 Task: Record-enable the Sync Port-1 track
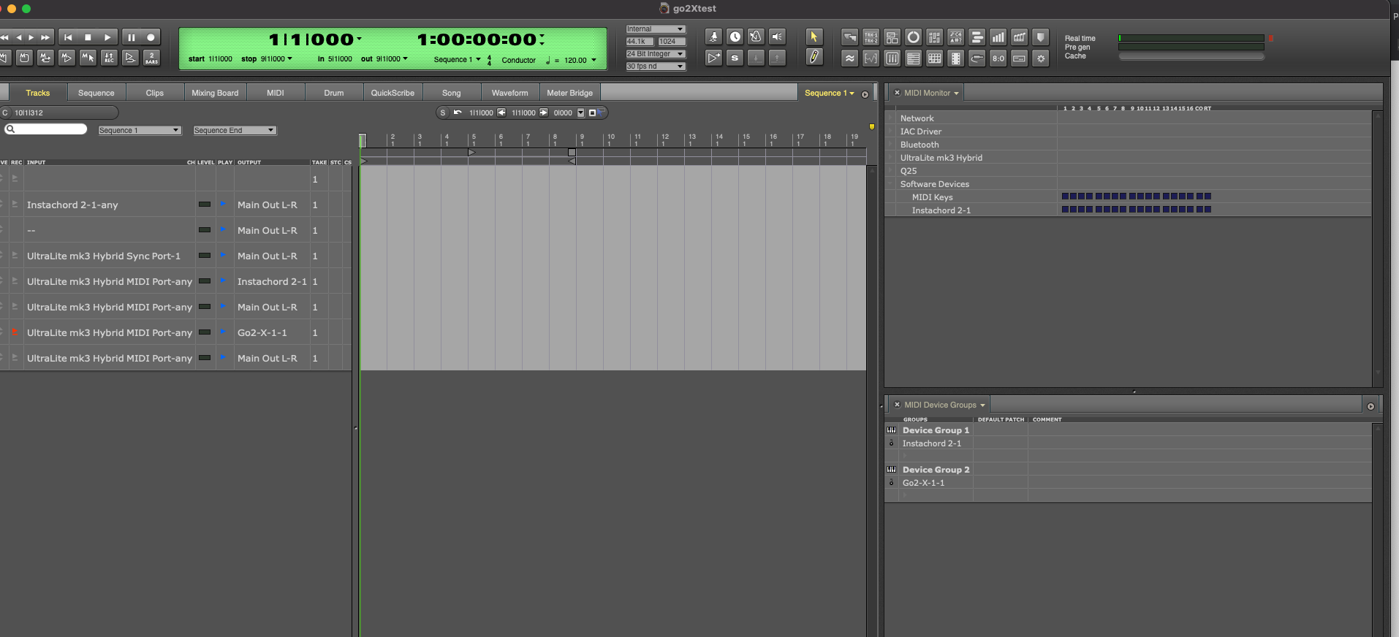15,256
